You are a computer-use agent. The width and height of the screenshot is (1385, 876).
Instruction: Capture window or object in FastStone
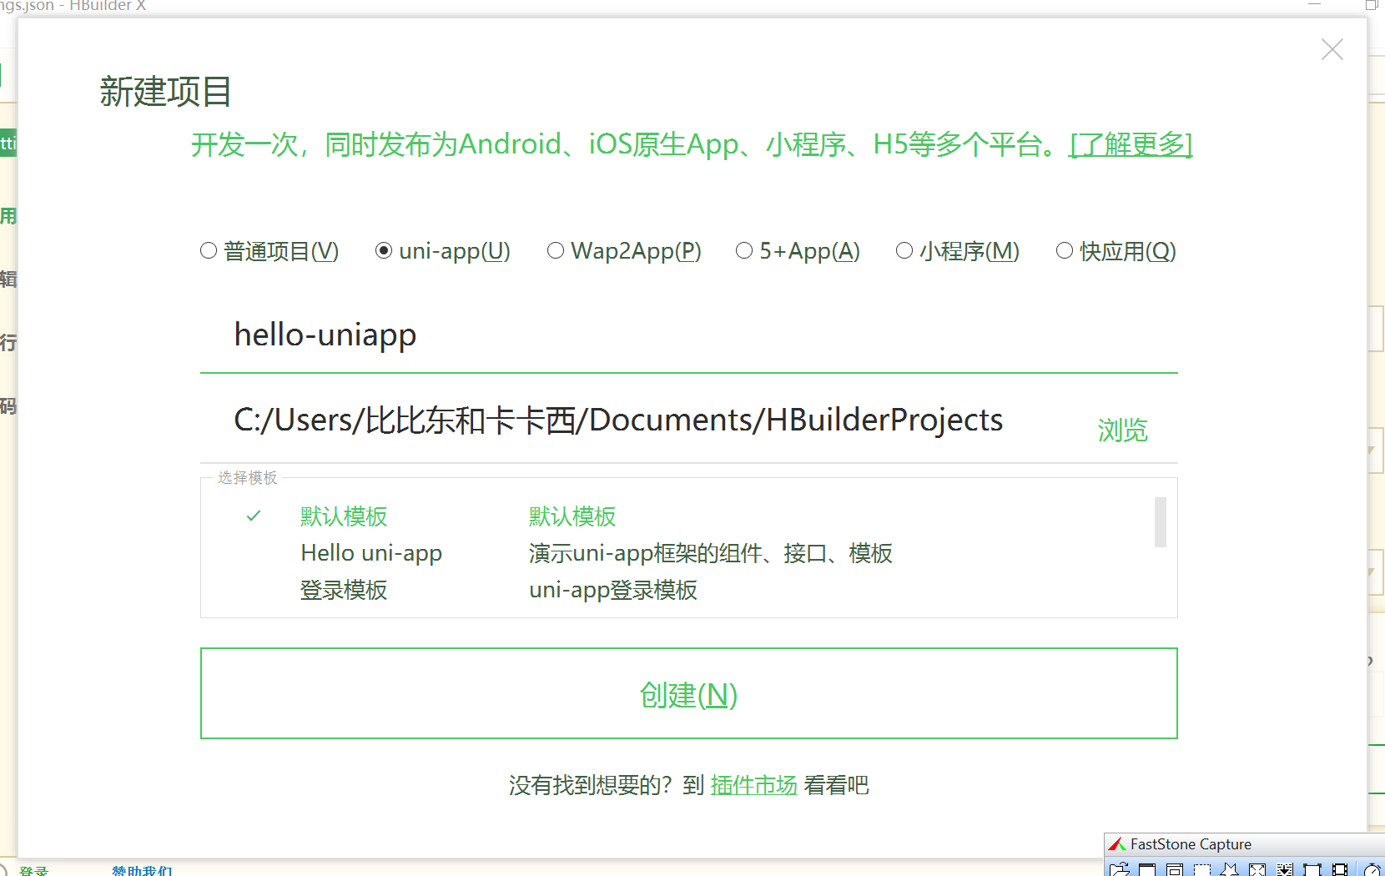pyautogui.click(x=1175, y=869)
